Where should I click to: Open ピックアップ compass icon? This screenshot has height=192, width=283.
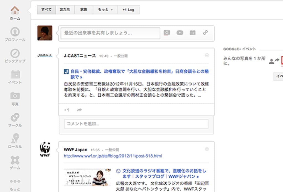(x=15, y=53)
